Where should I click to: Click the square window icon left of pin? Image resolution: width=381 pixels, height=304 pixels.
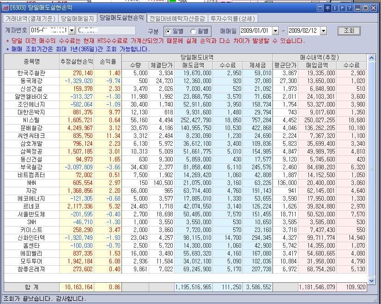click(x=321, y=8)
